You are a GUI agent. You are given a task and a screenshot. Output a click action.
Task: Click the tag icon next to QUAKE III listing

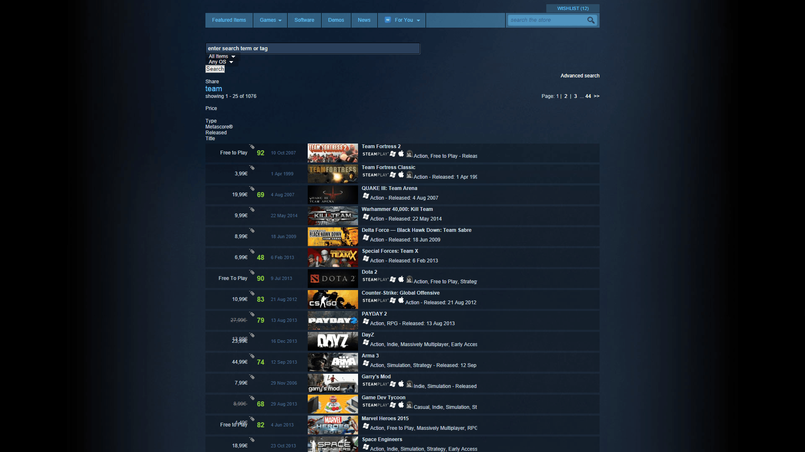(x=252, y=189)
